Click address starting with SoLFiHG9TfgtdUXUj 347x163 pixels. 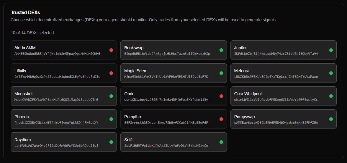[166, 146]
